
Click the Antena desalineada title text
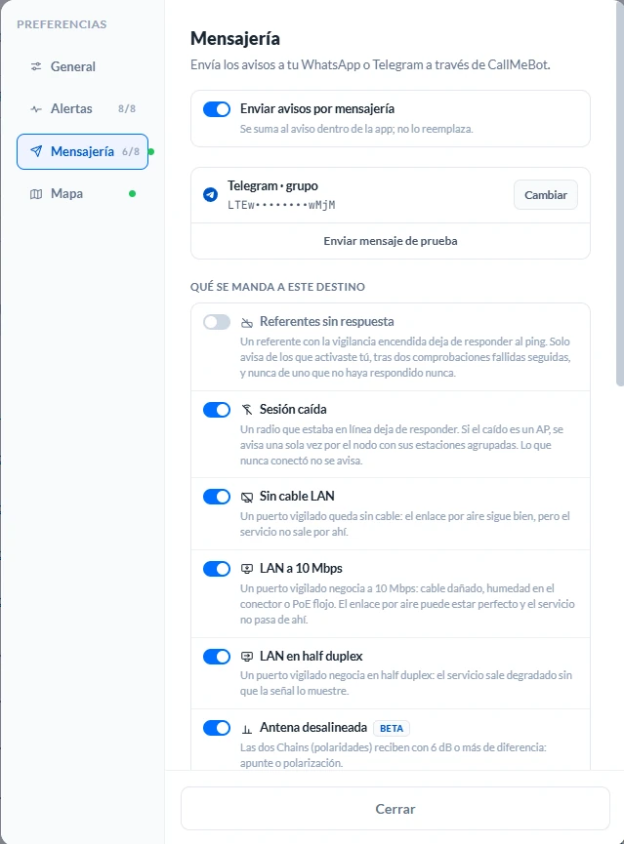[x=313, y=727]
